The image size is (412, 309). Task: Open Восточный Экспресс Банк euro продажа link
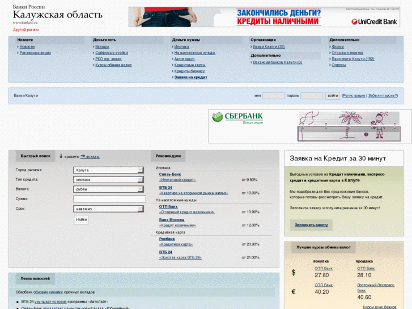376,287
